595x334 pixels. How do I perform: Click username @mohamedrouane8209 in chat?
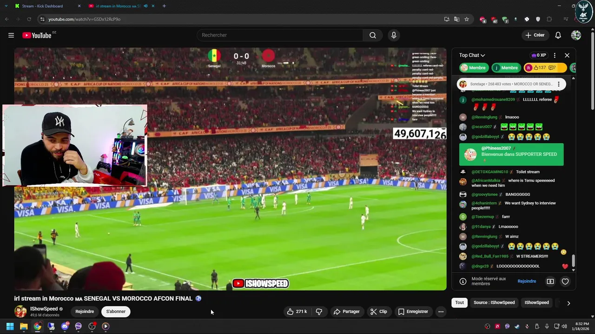point(493,100)
